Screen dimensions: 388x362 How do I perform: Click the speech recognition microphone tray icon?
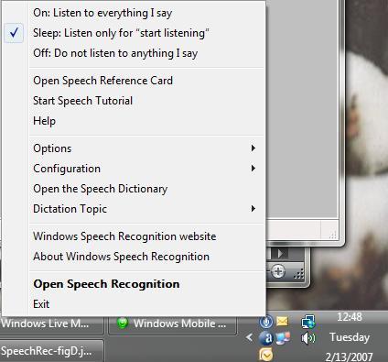[266, 322]
